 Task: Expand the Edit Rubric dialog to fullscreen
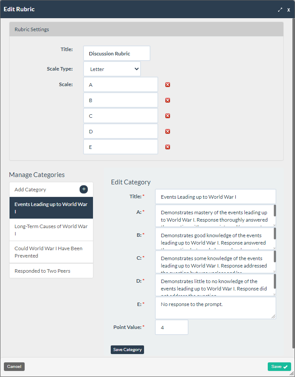coord(280,10)
